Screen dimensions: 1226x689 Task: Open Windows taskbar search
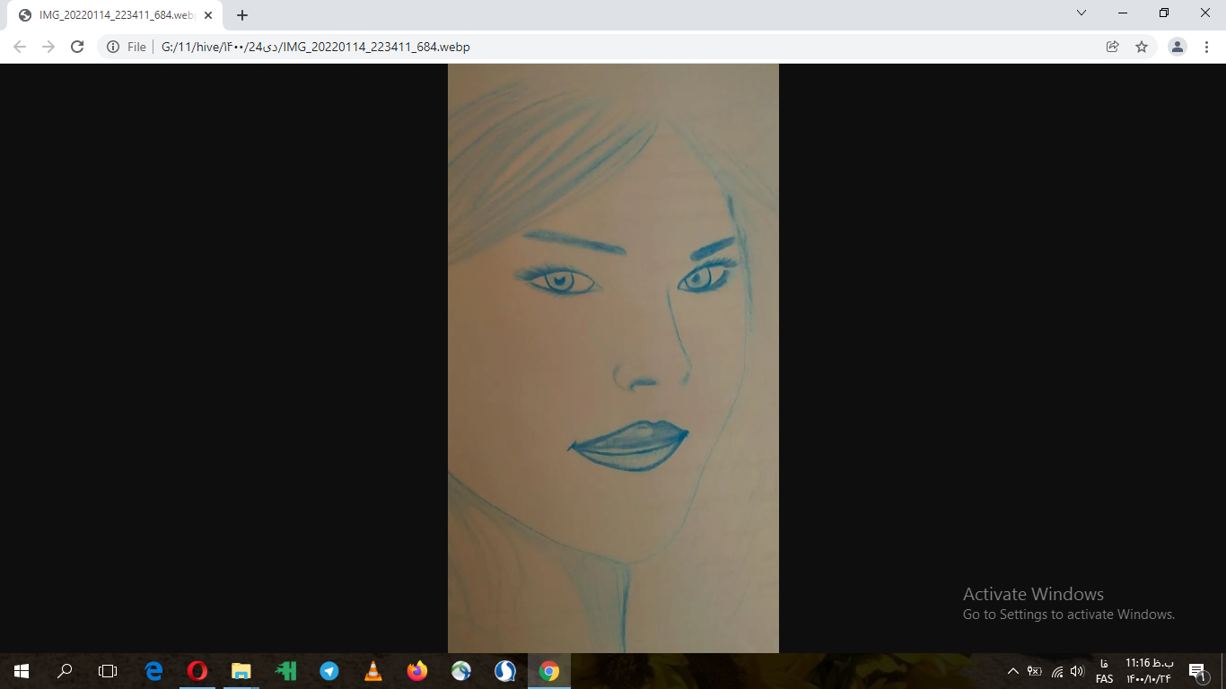pyautogui.click(x=65, y=671)
